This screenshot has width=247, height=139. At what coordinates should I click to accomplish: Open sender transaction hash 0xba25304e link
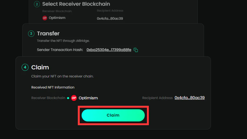[109, 50]
